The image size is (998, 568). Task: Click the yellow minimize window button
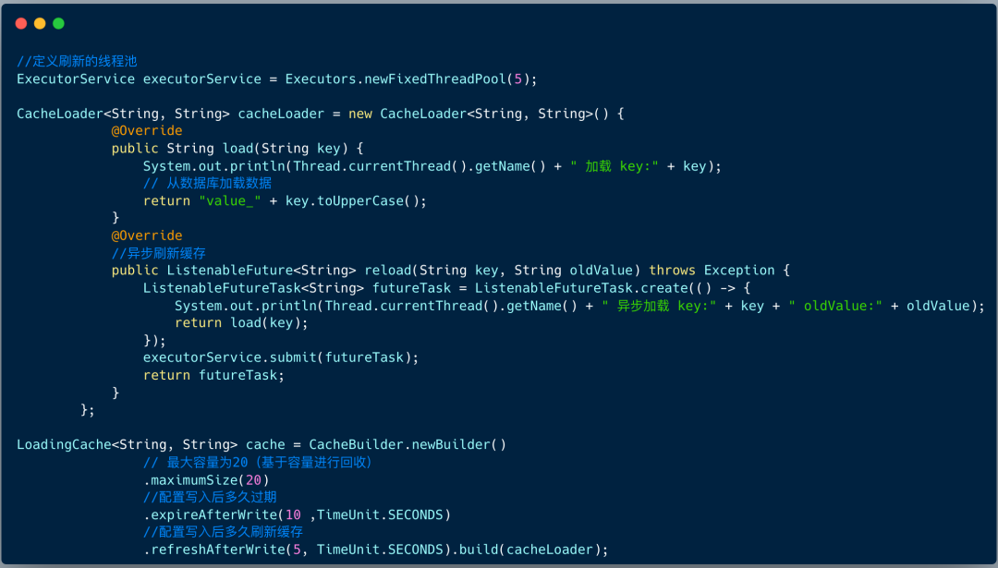point(40,23)
